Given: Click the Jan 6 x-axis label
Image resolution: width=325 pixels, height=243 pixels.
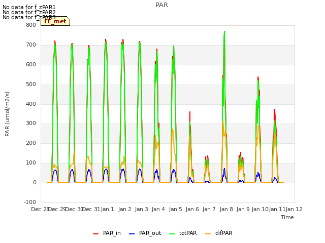Looking at the screenshot, I should 192,209.
